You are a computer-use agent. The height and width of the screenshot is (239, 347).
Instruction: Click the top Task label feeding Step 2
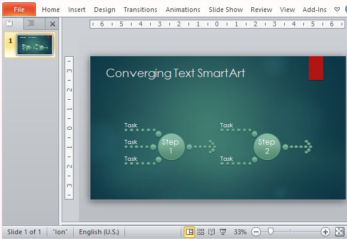tap(226, 125)
